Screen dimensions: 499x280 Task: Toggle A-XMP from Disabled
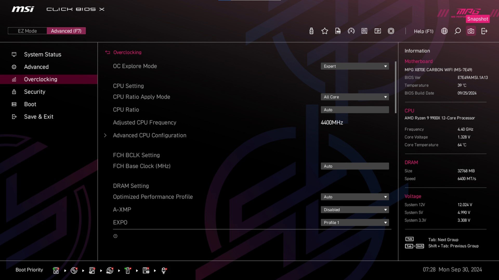point(355,209)
